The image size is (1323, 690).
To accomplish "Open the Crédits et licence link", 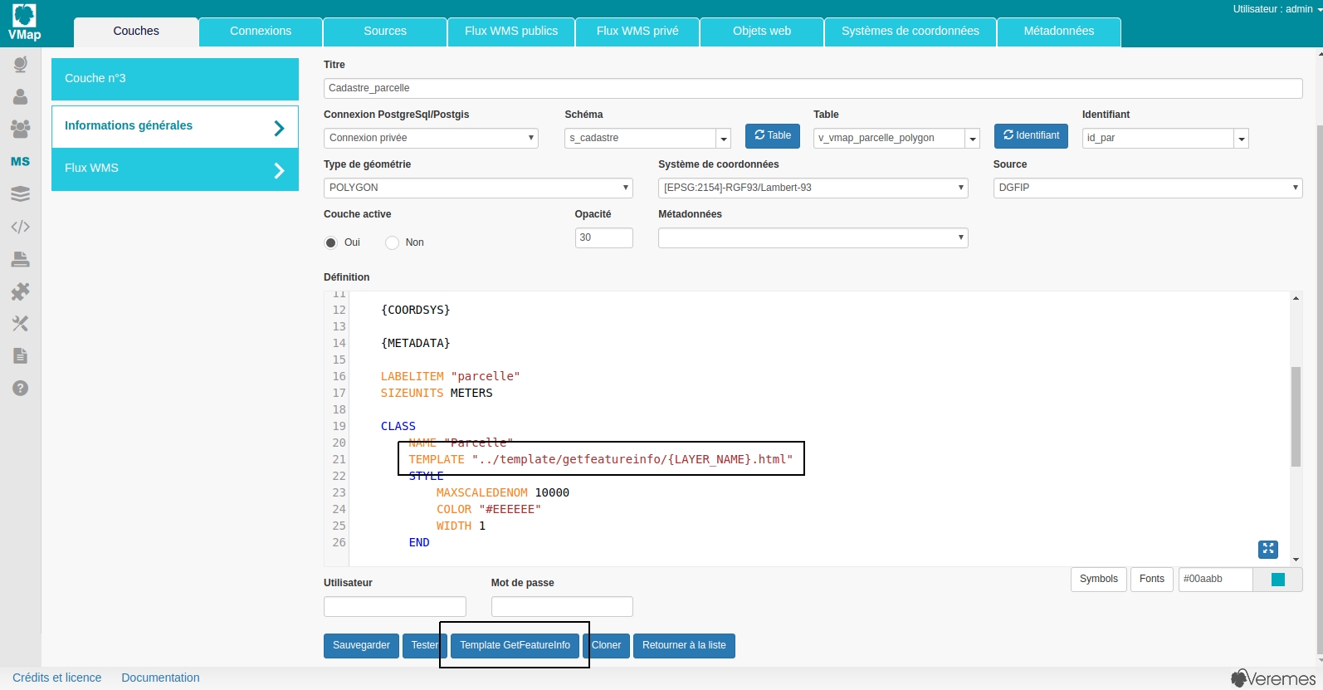I will pyautogui.click(x=57, y=678).
